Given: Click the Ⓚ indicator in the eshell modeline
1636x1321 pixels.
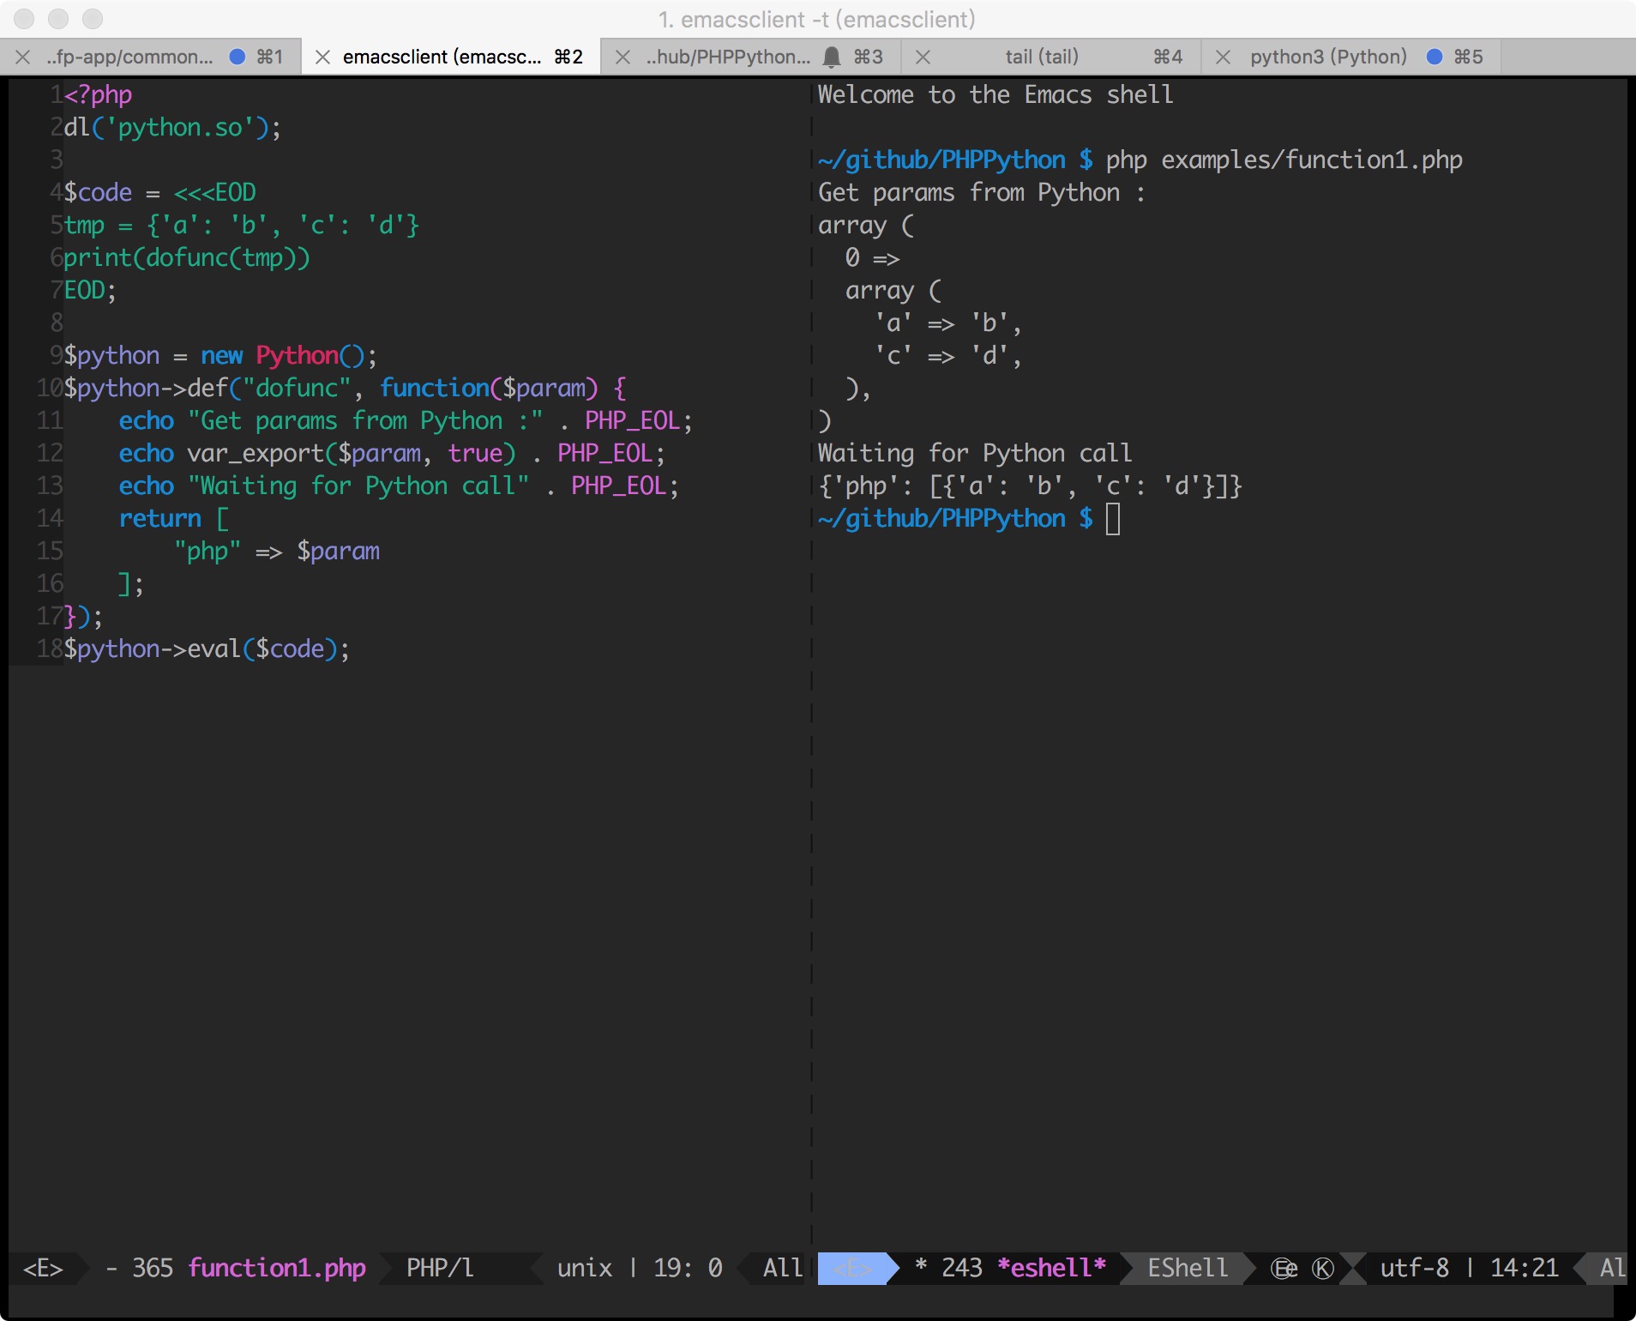Looking at the screenshot, I should click(1323, 1269).
